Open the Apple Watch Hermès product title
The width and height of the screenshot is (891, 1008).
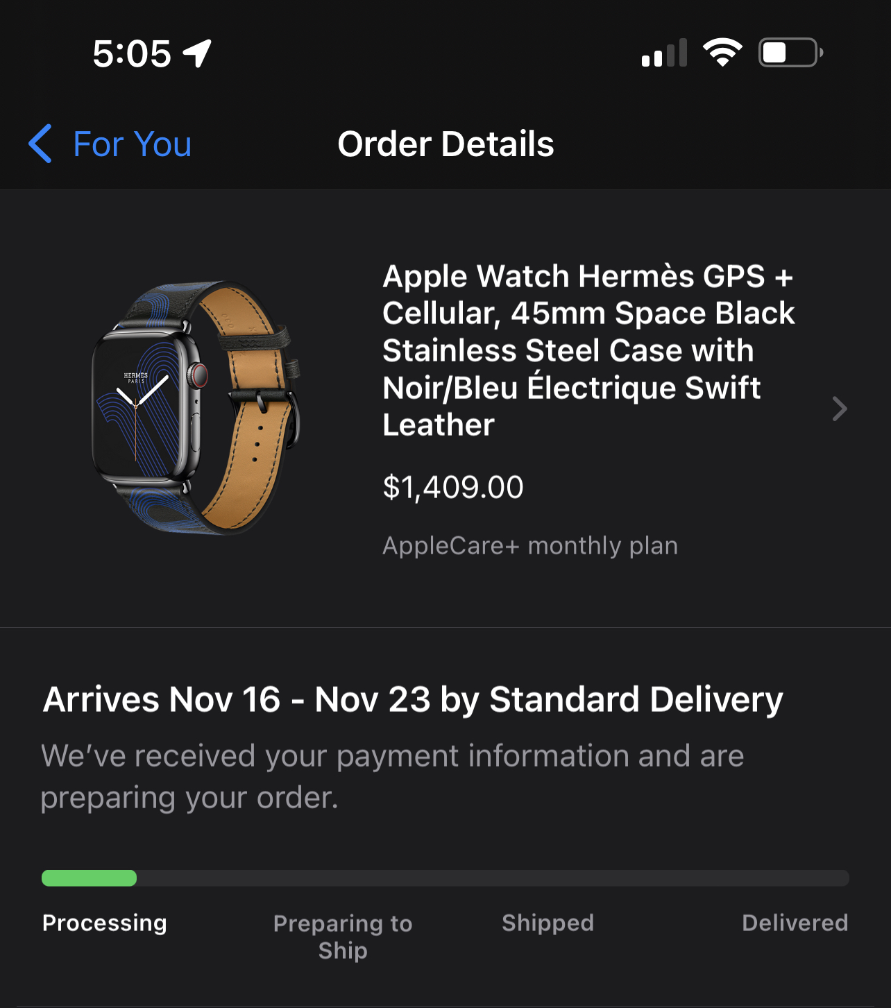point(588,350)
